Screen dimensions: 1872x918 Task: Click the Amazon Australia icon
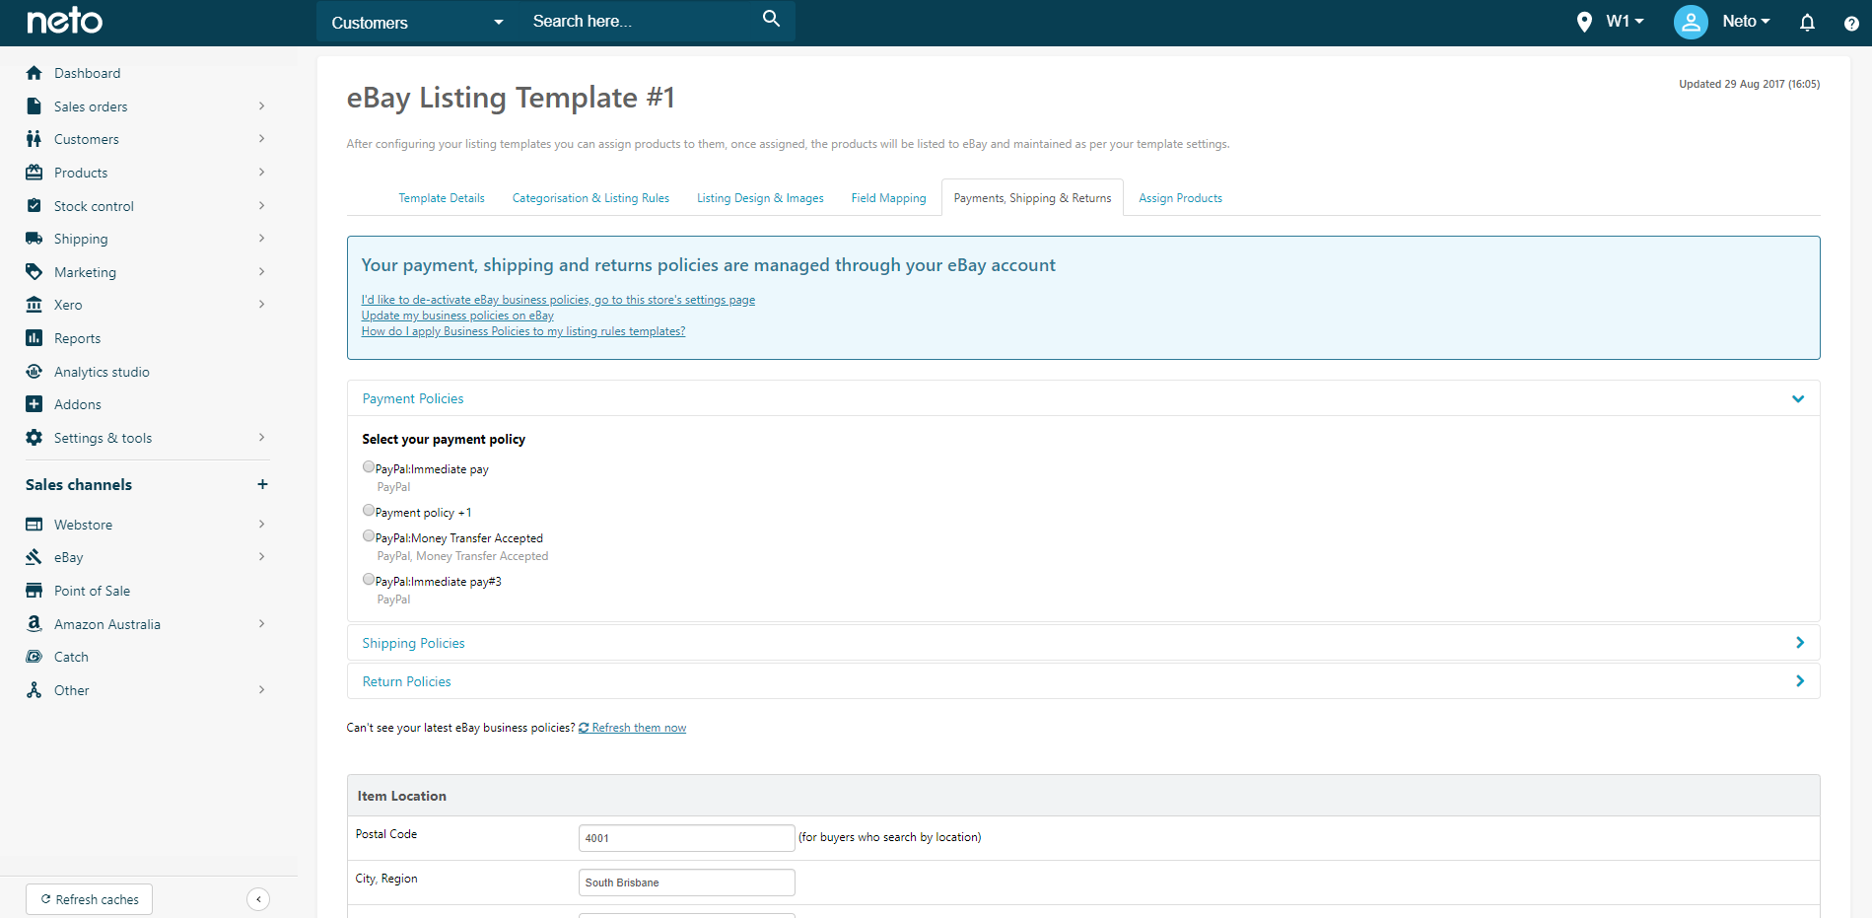[x=35, y=624]
